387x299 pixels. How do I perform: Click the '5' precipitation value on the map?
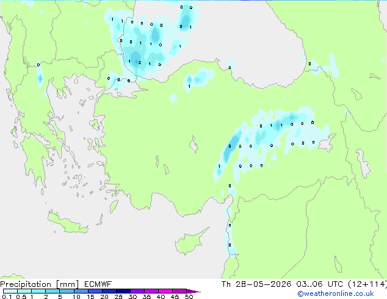230,146
